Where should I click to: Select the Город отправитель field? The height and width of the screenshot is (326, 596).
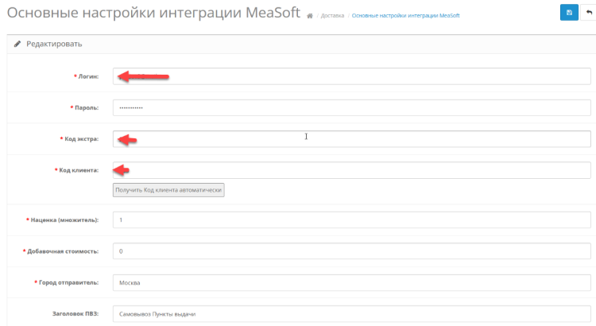click(x=351, y=282)
